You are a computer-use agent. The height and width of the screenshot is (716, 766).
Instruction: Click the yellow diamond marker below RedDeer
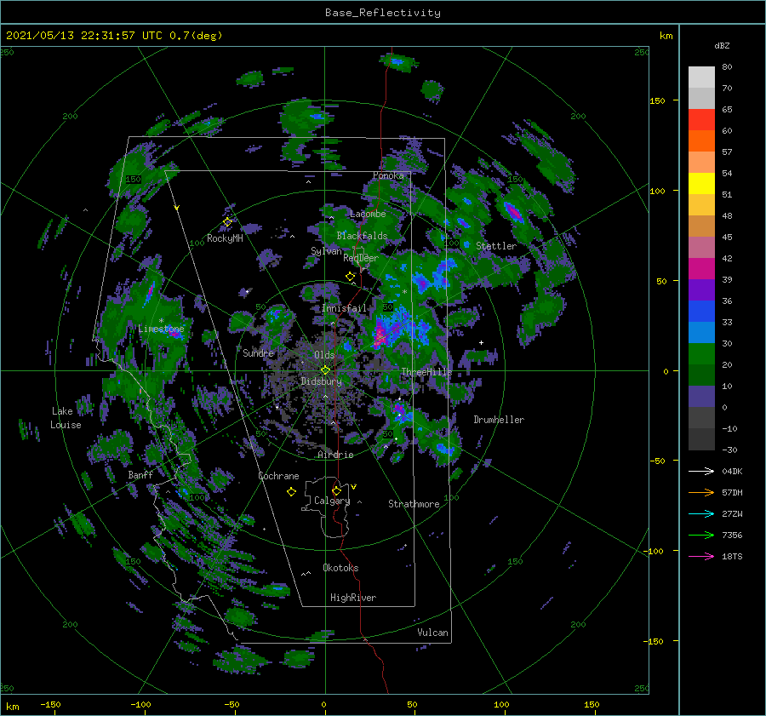click(x=350, y=277)
